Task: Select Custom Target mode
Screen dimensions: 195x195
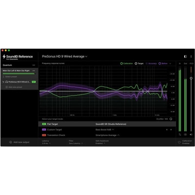Action: (x=107, y=130)
